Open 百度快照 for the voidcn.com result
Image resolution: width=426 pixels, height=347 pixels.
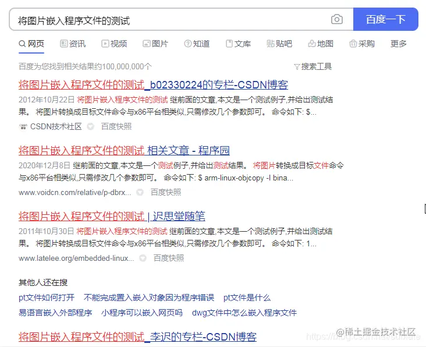(166, 192)
